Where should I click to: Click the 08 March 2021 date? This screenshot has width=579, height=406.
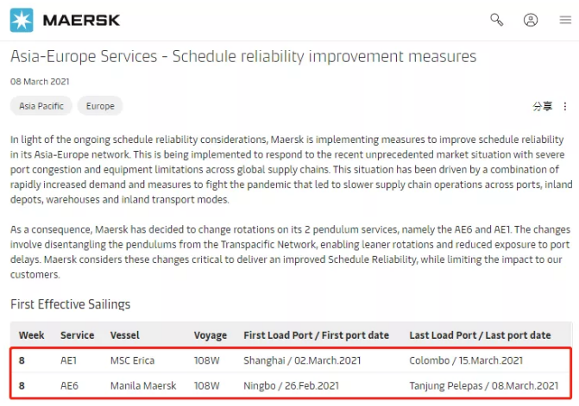coord(41,82)
